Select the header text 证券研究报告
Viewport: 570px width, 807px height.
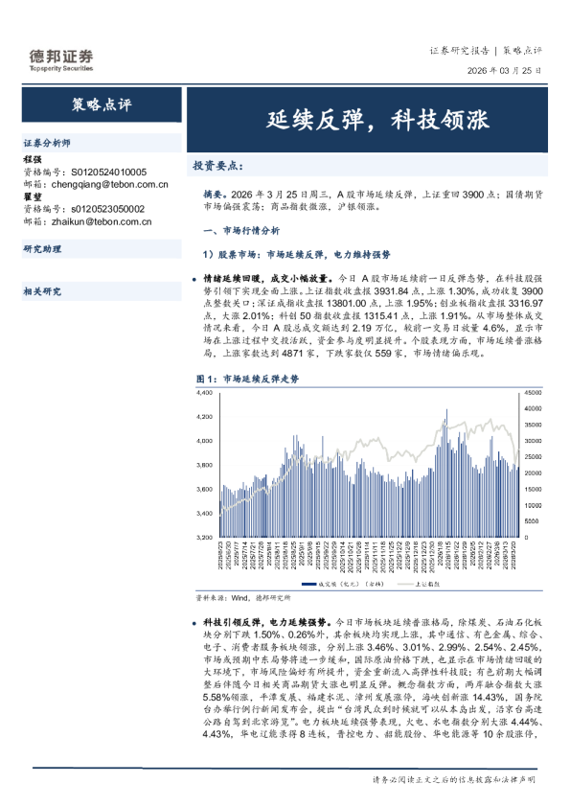(x=460, y=51)
